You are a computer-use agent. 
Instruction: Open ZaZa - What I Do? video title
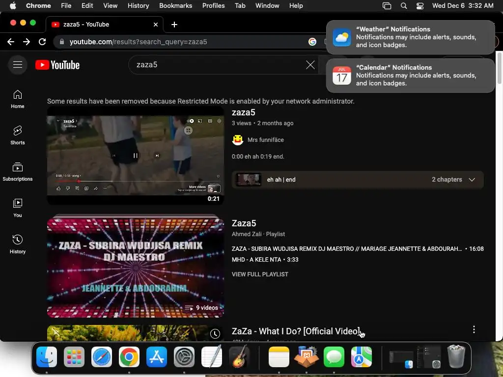(296, 331)
